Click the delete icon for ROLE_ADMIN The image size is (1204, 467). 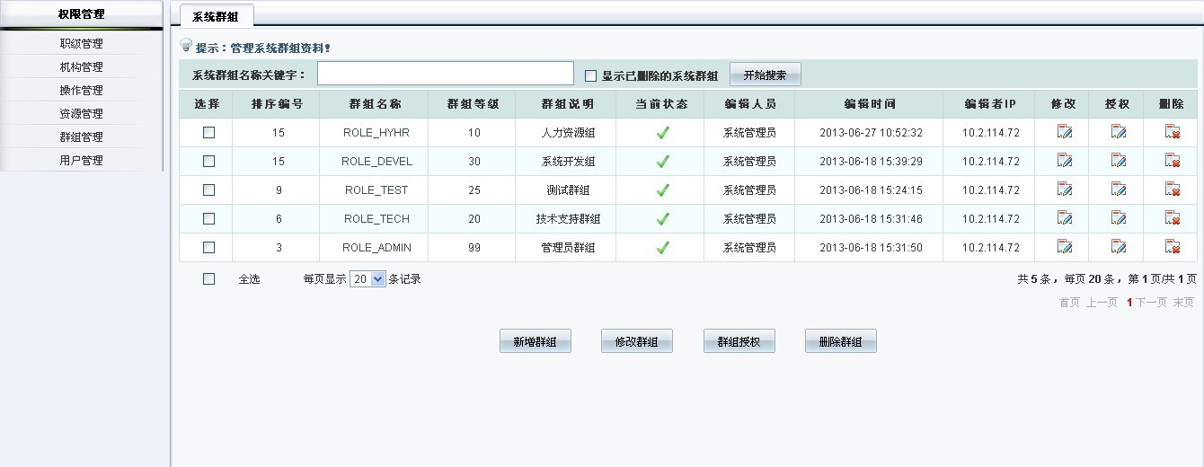(x=1173, y=247)
